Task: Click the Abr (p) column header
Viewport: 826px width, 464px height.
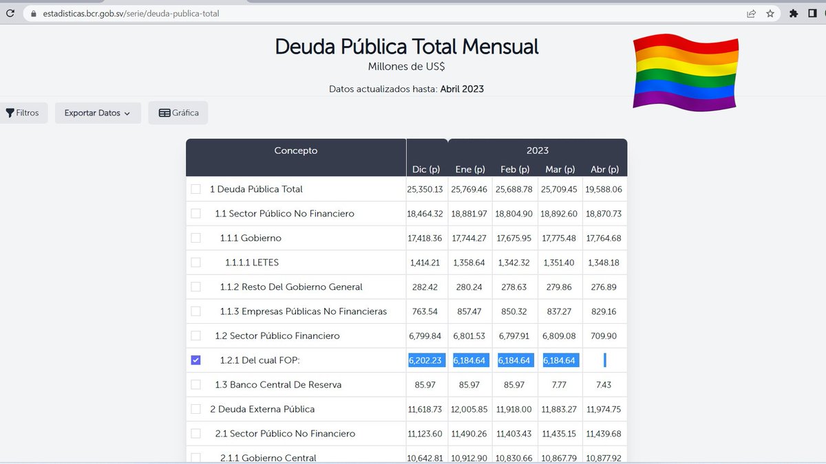Action: pos(604,169)
